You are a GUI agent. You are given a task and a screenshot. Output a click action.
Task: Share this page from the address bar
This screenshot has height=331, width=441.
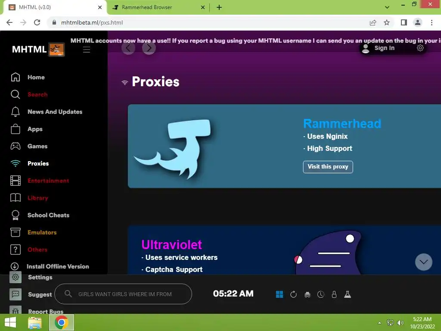tap(373, 22)
